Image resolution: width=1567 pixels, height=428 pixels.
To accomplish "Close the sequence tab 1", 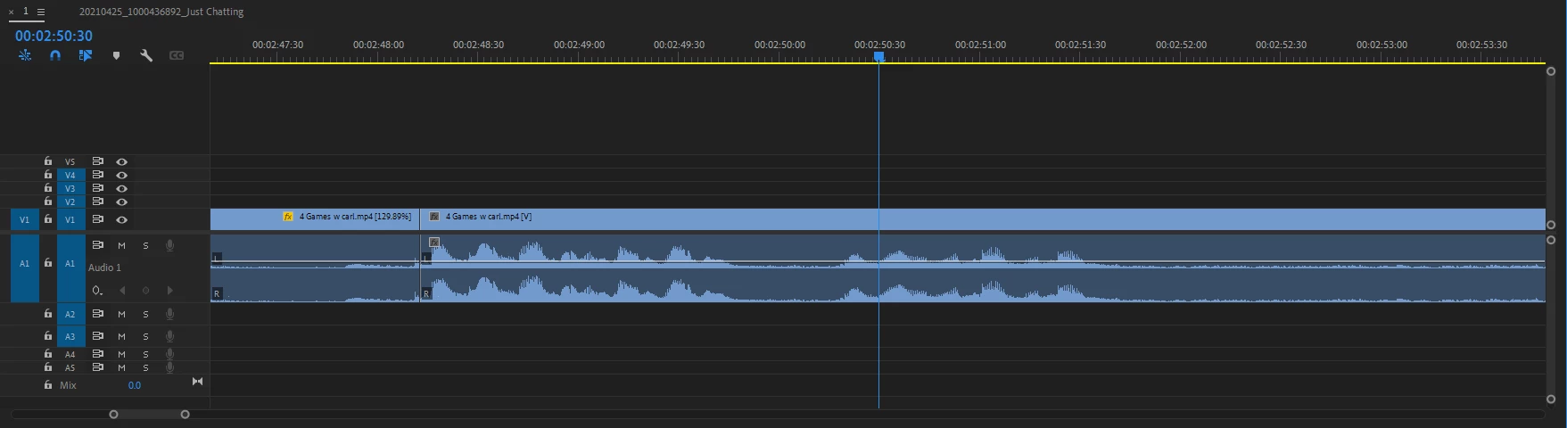I will 12,12.
